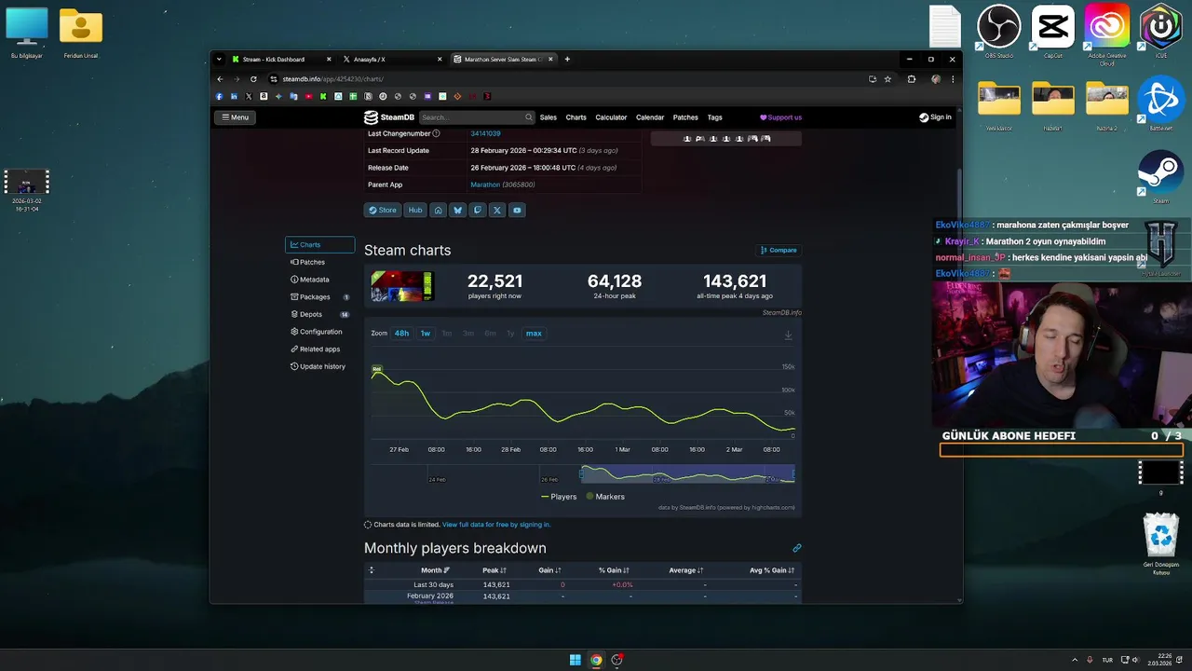Sort table by Gain column

[x=549, y=570]
